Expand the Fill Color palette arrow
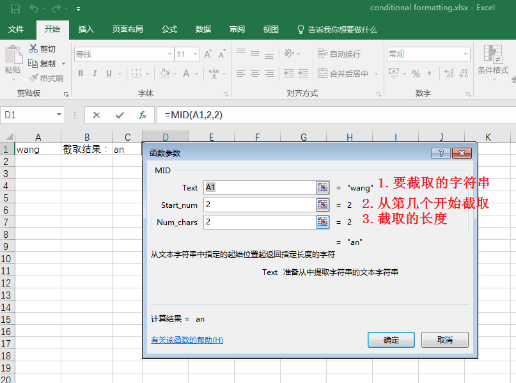 (x=175, y=74)
